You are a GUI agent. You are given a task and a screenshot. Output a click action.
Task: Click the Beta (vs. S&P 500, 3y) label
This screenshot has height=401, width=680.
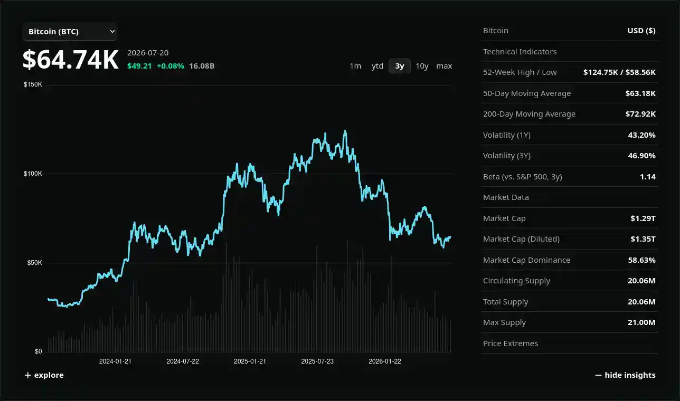523,177
